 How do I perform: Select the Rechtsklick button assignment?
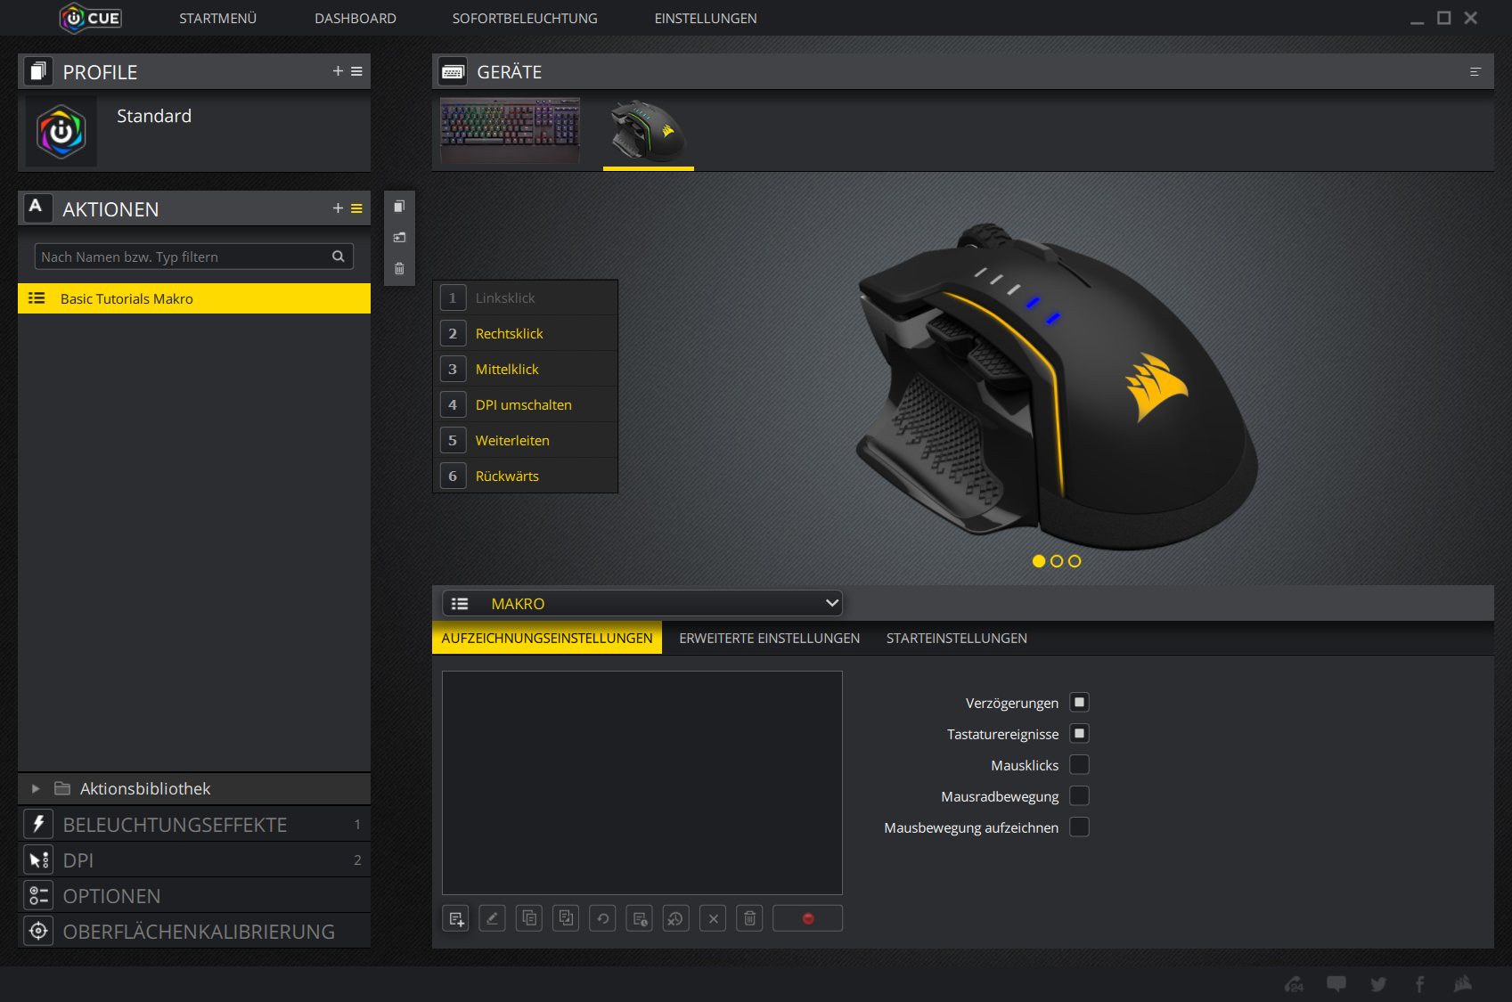(x=509, y=334)
